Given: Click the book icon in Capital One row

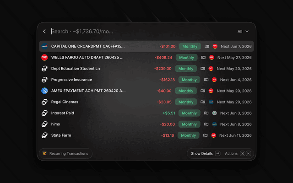Looking at the screenshot, I should coord(206,46).
